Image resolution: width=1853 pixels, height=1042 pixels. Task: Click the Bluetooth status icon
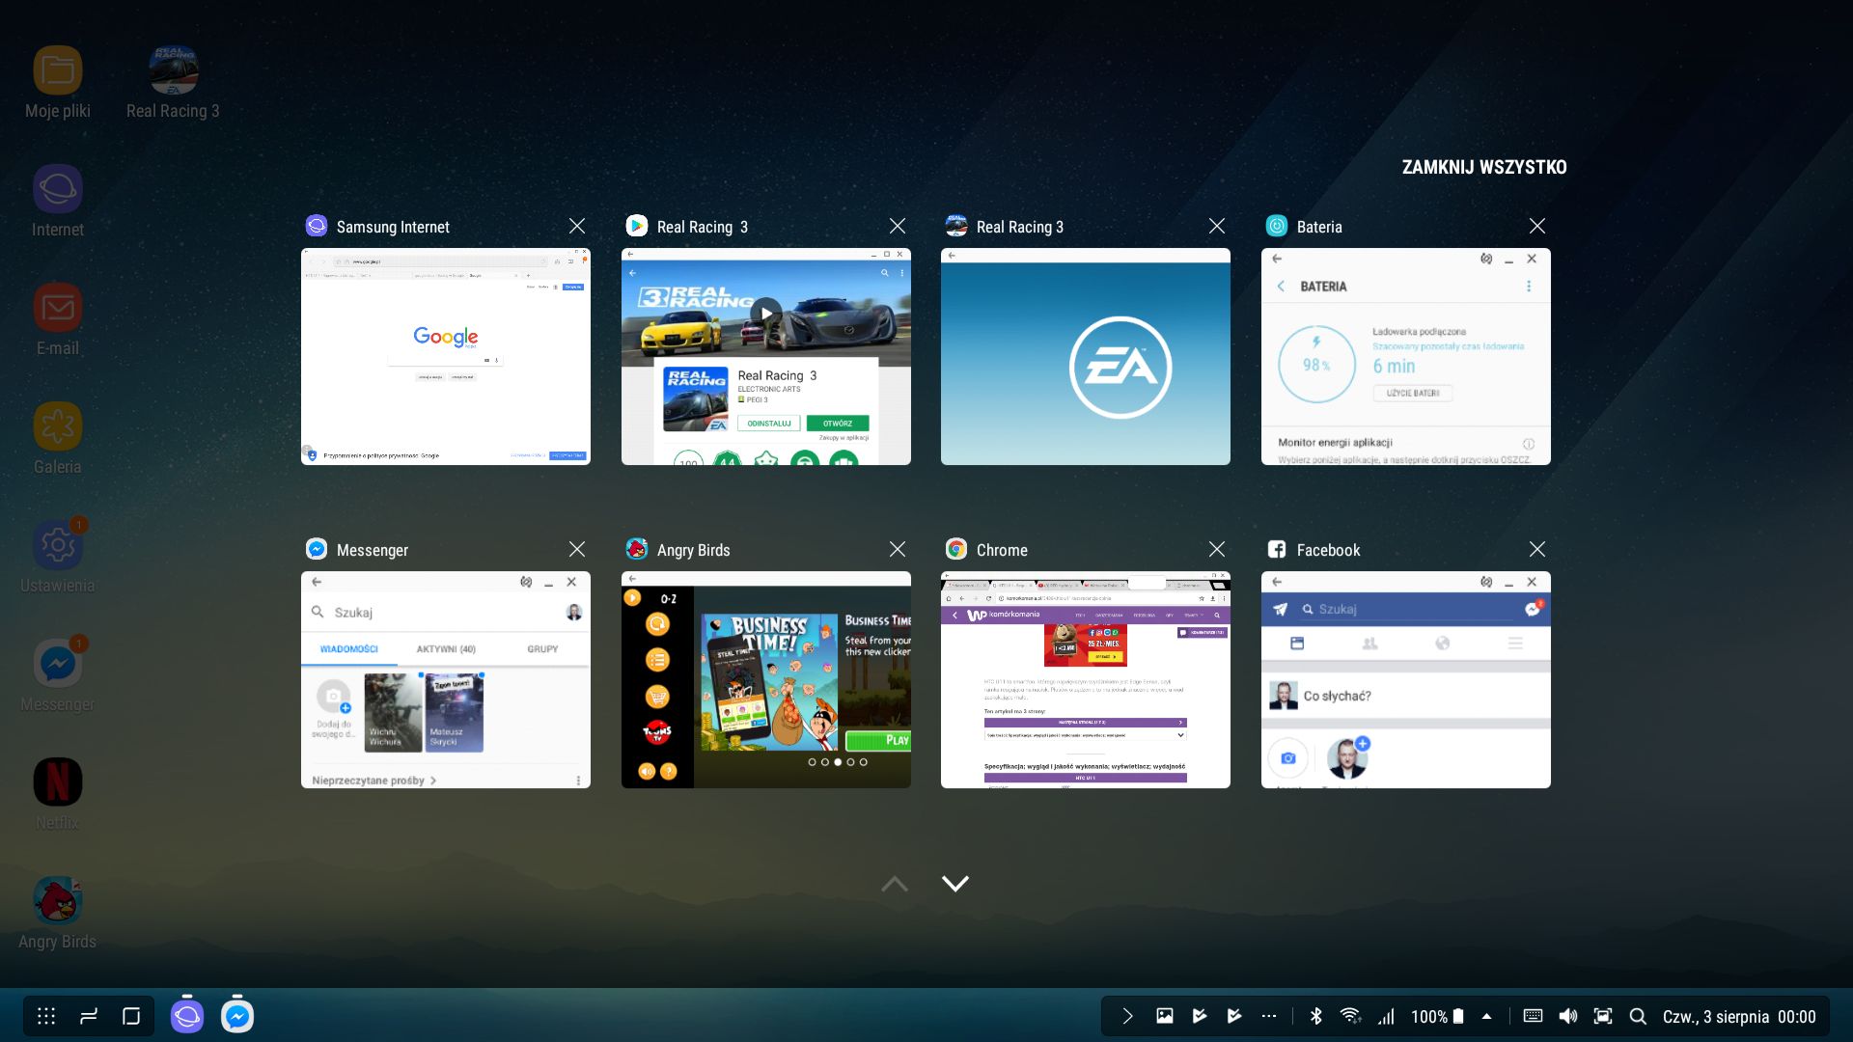tap(1315, 1016)
